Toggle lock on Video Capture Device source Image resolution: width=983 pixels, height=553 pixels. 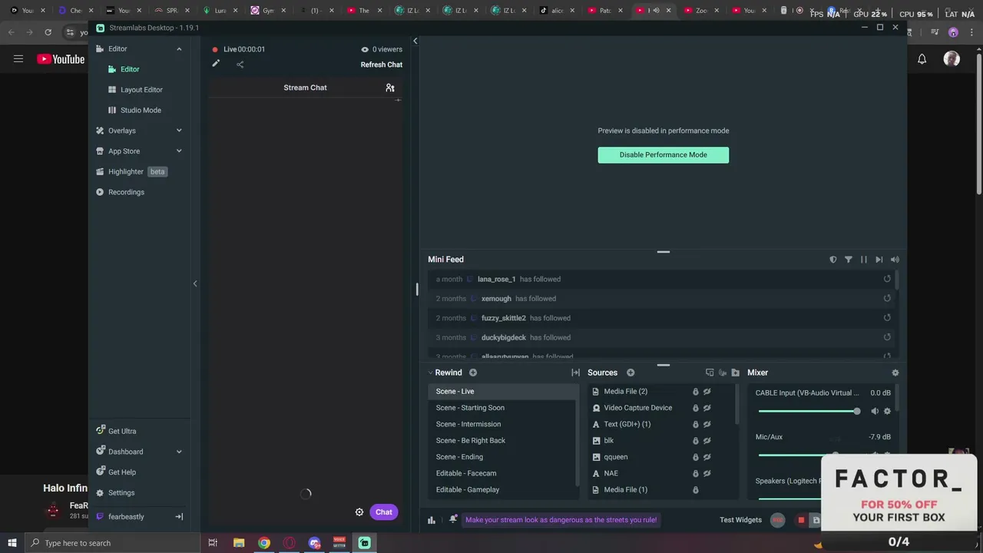[x=696, y=408]
